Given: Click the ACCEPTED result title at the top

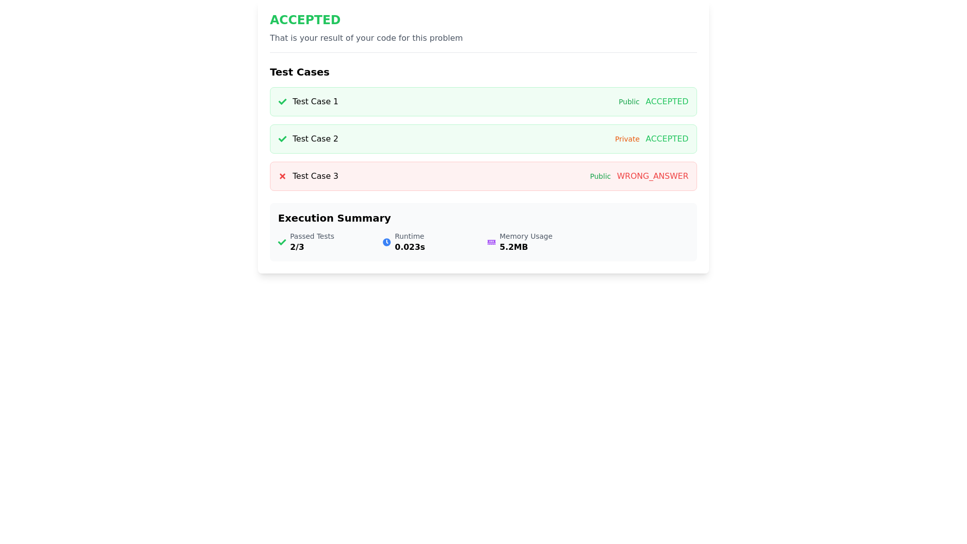Looking at the screenshot, I should coord(305,20).
